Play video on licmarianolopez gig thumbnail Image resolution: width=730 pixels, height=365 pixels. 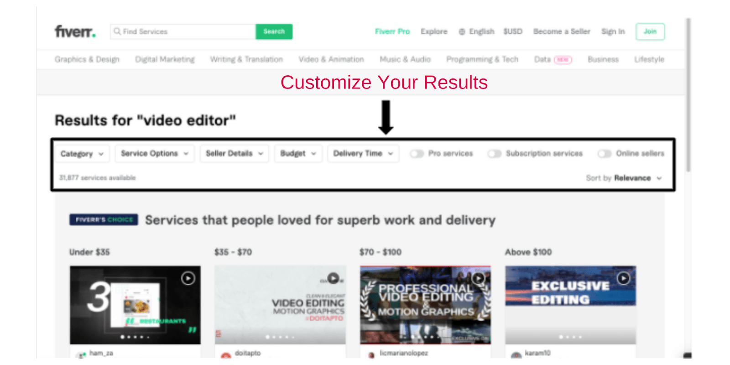tap(479, 278)
